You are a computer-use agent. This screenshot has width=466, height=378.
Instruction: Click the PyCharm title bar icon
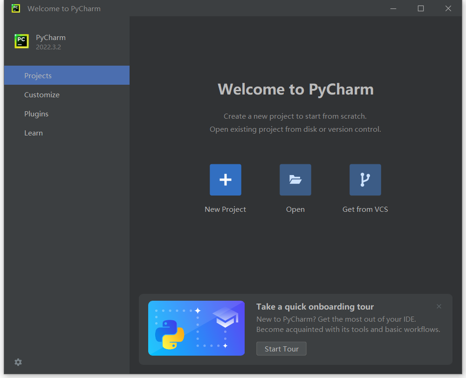[x=16, y=8]
